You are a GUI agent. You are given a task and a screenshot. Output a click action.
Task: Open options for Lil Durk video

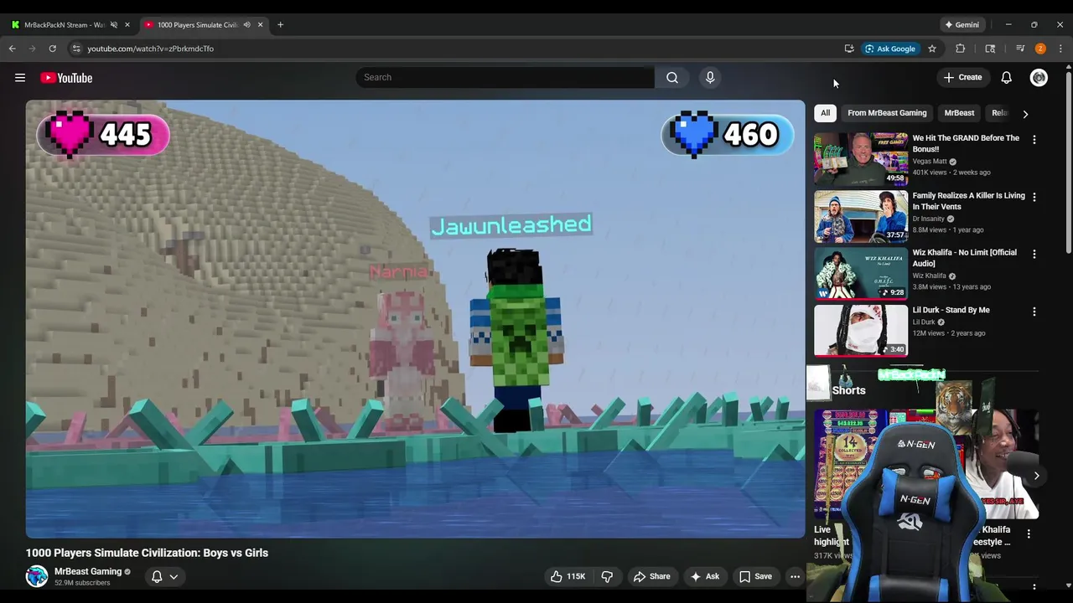click(1034, 312)
